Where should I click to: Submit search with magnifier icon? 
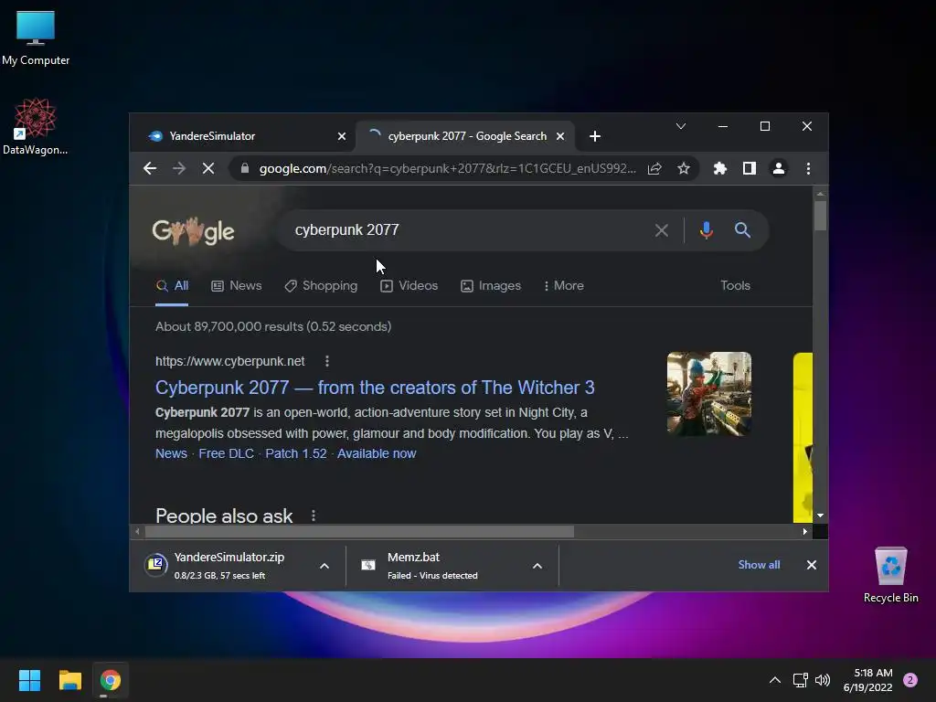742,229
